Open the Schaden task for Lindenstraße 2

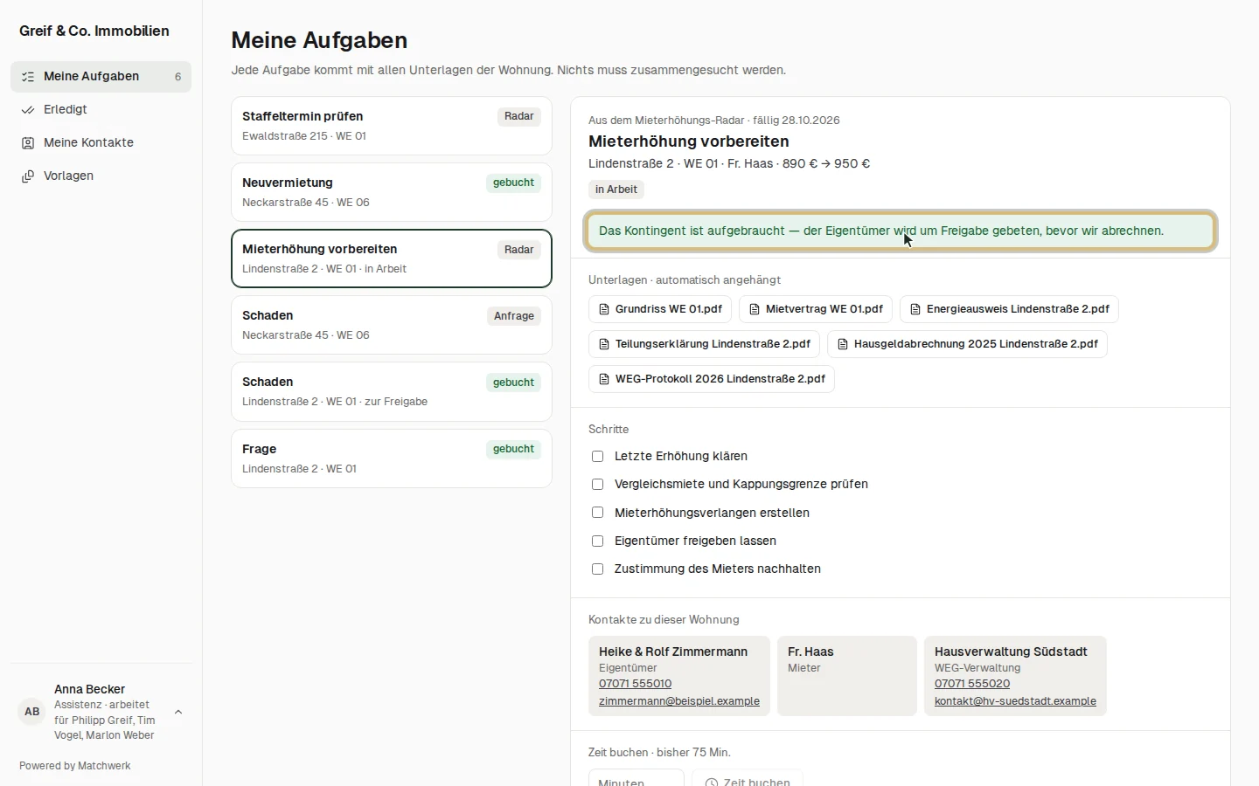click(392, 391)
